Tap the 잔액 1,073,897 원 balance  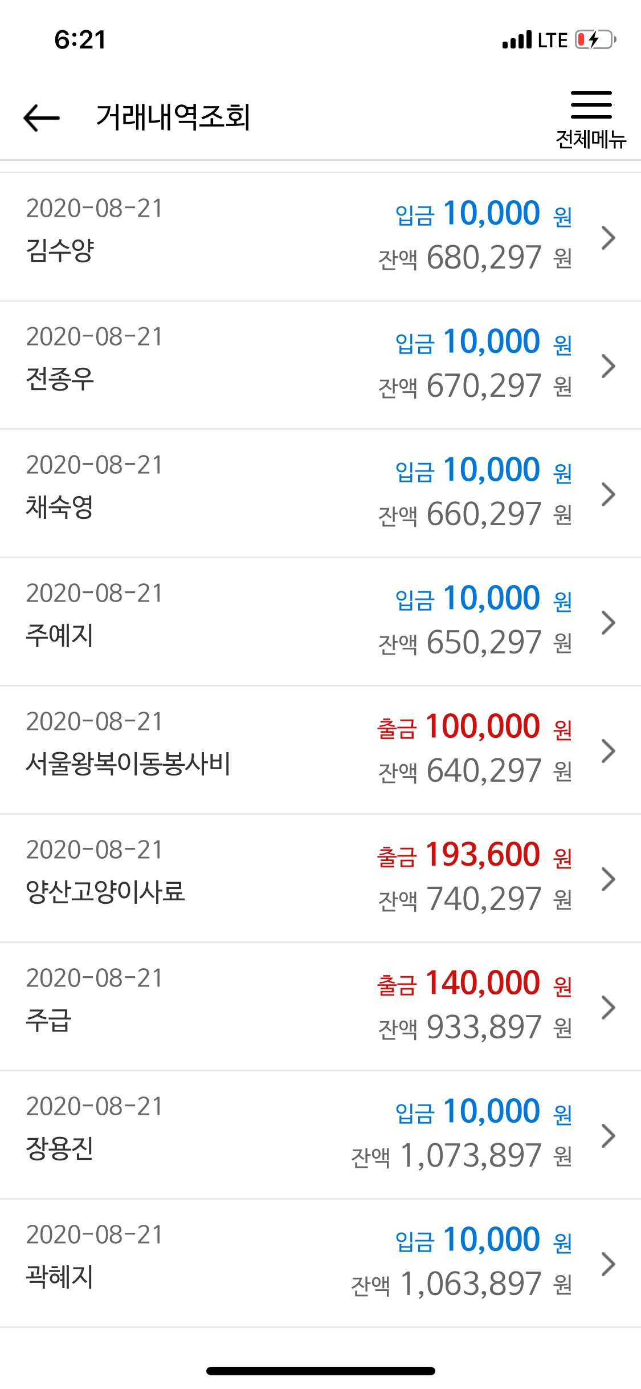pos(462,1156)
